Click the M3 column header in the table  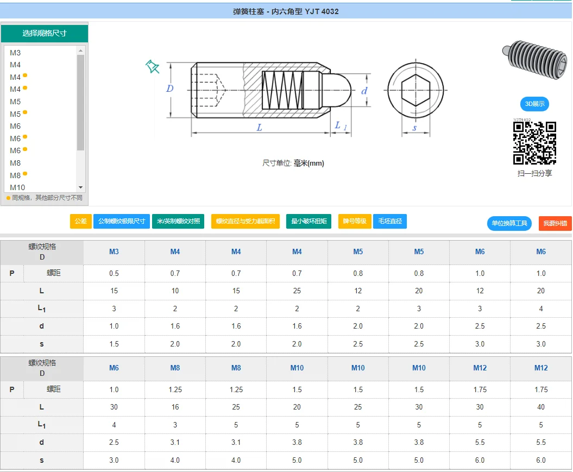point(114,251)
